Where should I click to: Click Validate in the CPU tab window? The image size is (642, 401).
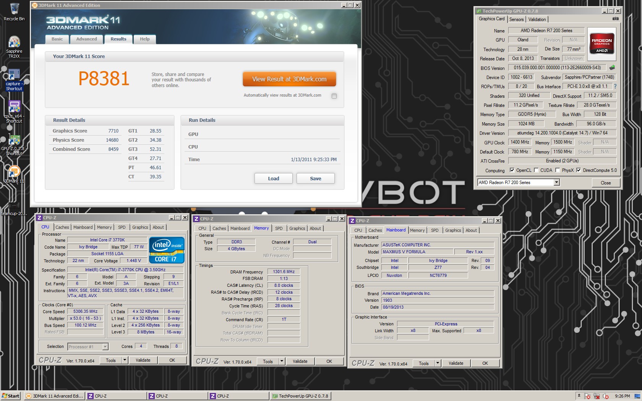tap(143, 360)
